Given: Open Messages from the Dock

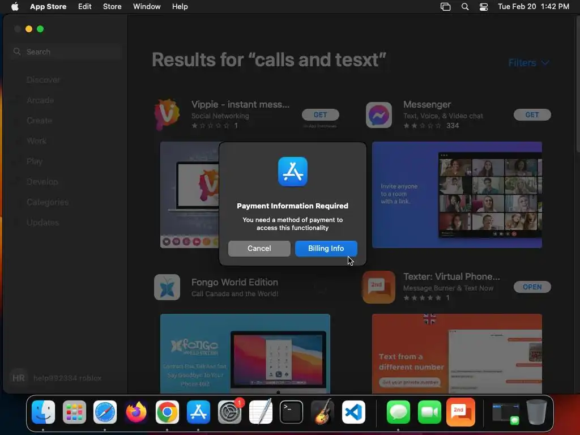Looking at the screenshot, I should click(398, 412).
